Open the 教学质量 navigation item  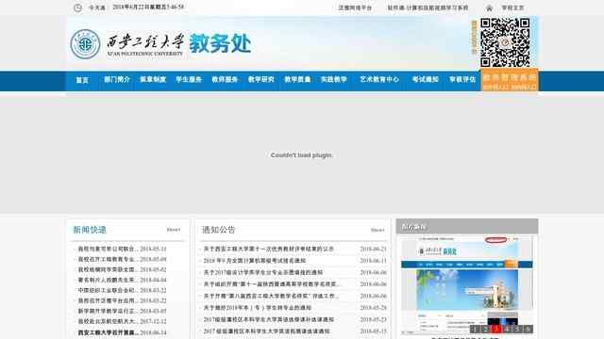[297, 79]
